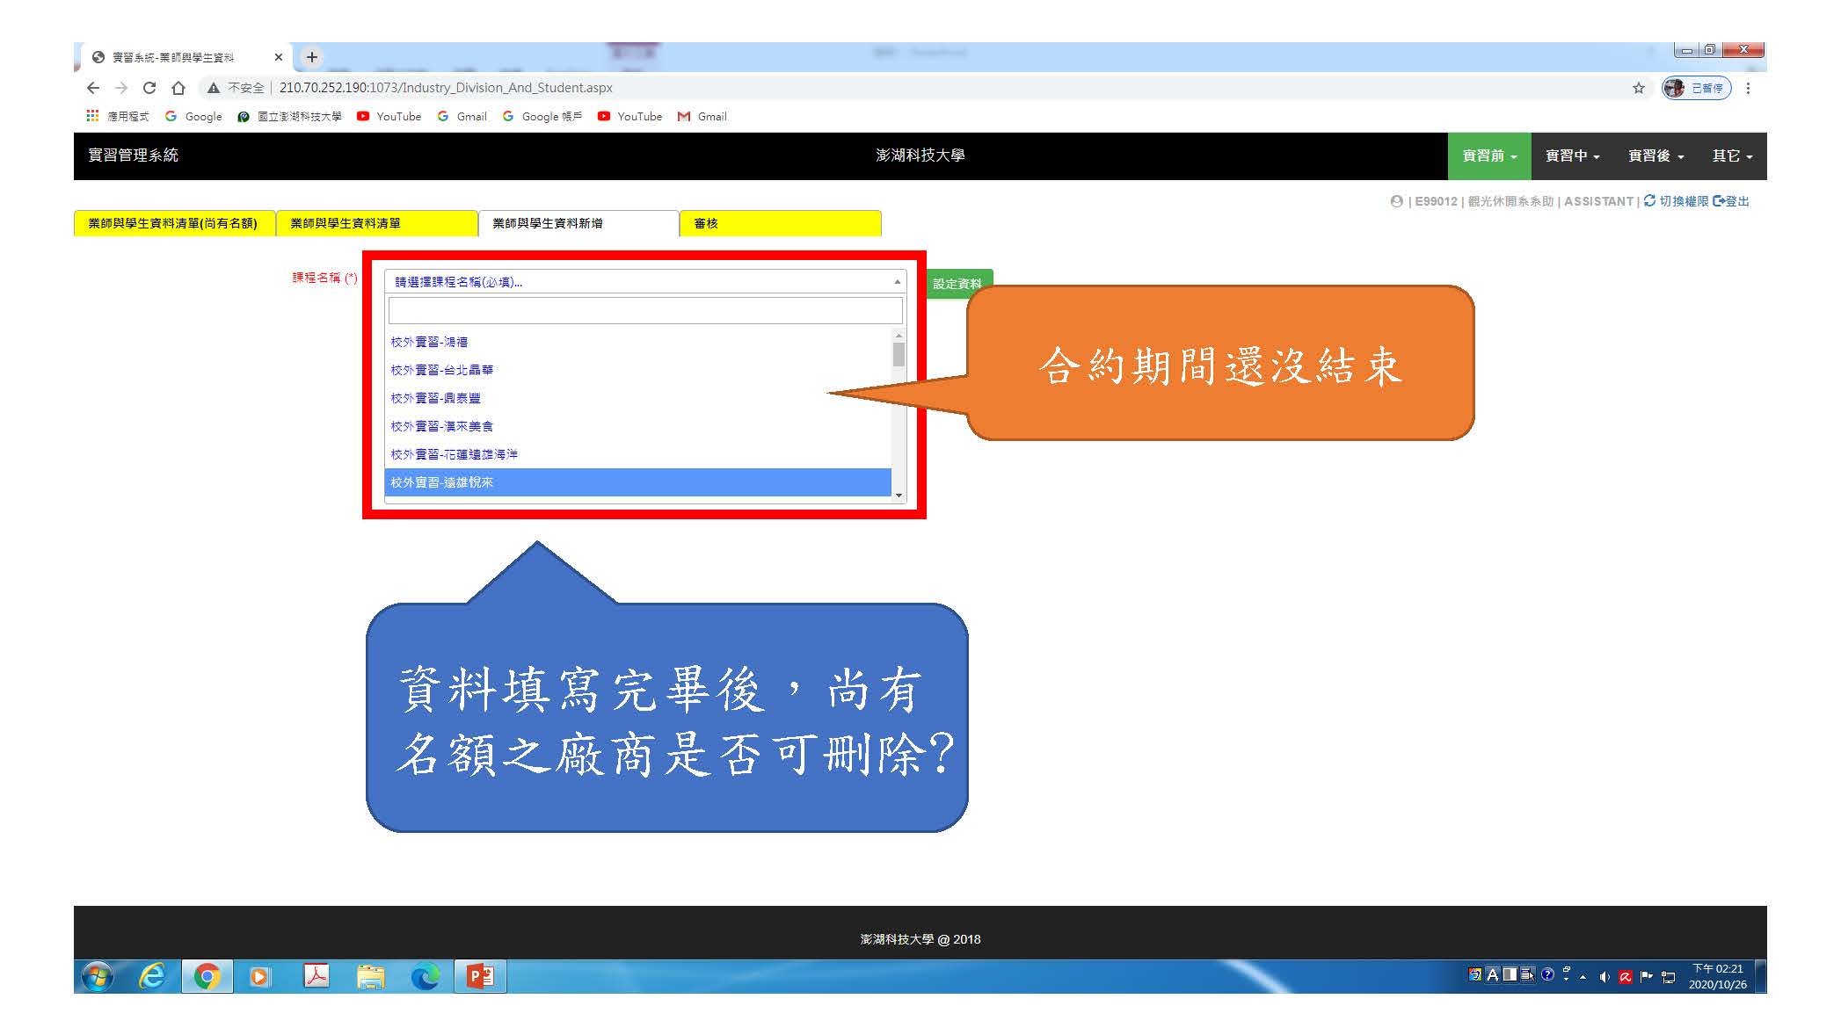Open the 國立澎湖科技大學 bookmark
Image resolution: width=1841 pixels, height=1035 pixels.
point(289,116)
